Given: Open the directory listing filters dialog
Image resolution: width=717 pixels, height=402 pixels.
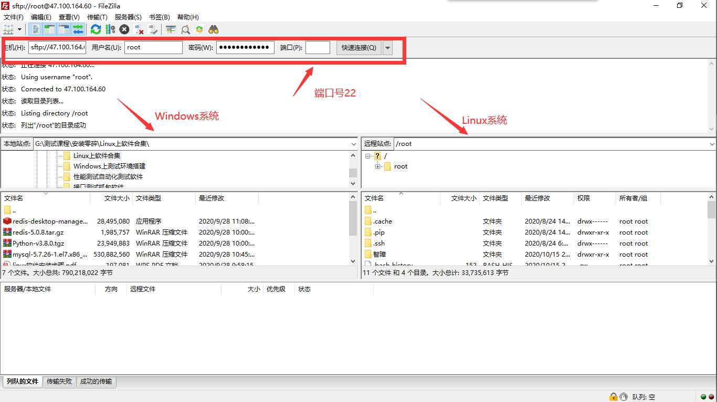Looking at the screenshot, I should (x=171, y=29).
